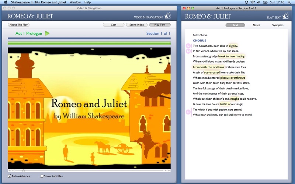The width and height of the screenshot is (295, 184).
Task: Click the H marker beside 'In fair Verona' line
Action: pyautogui.click(x=188, y=51)
